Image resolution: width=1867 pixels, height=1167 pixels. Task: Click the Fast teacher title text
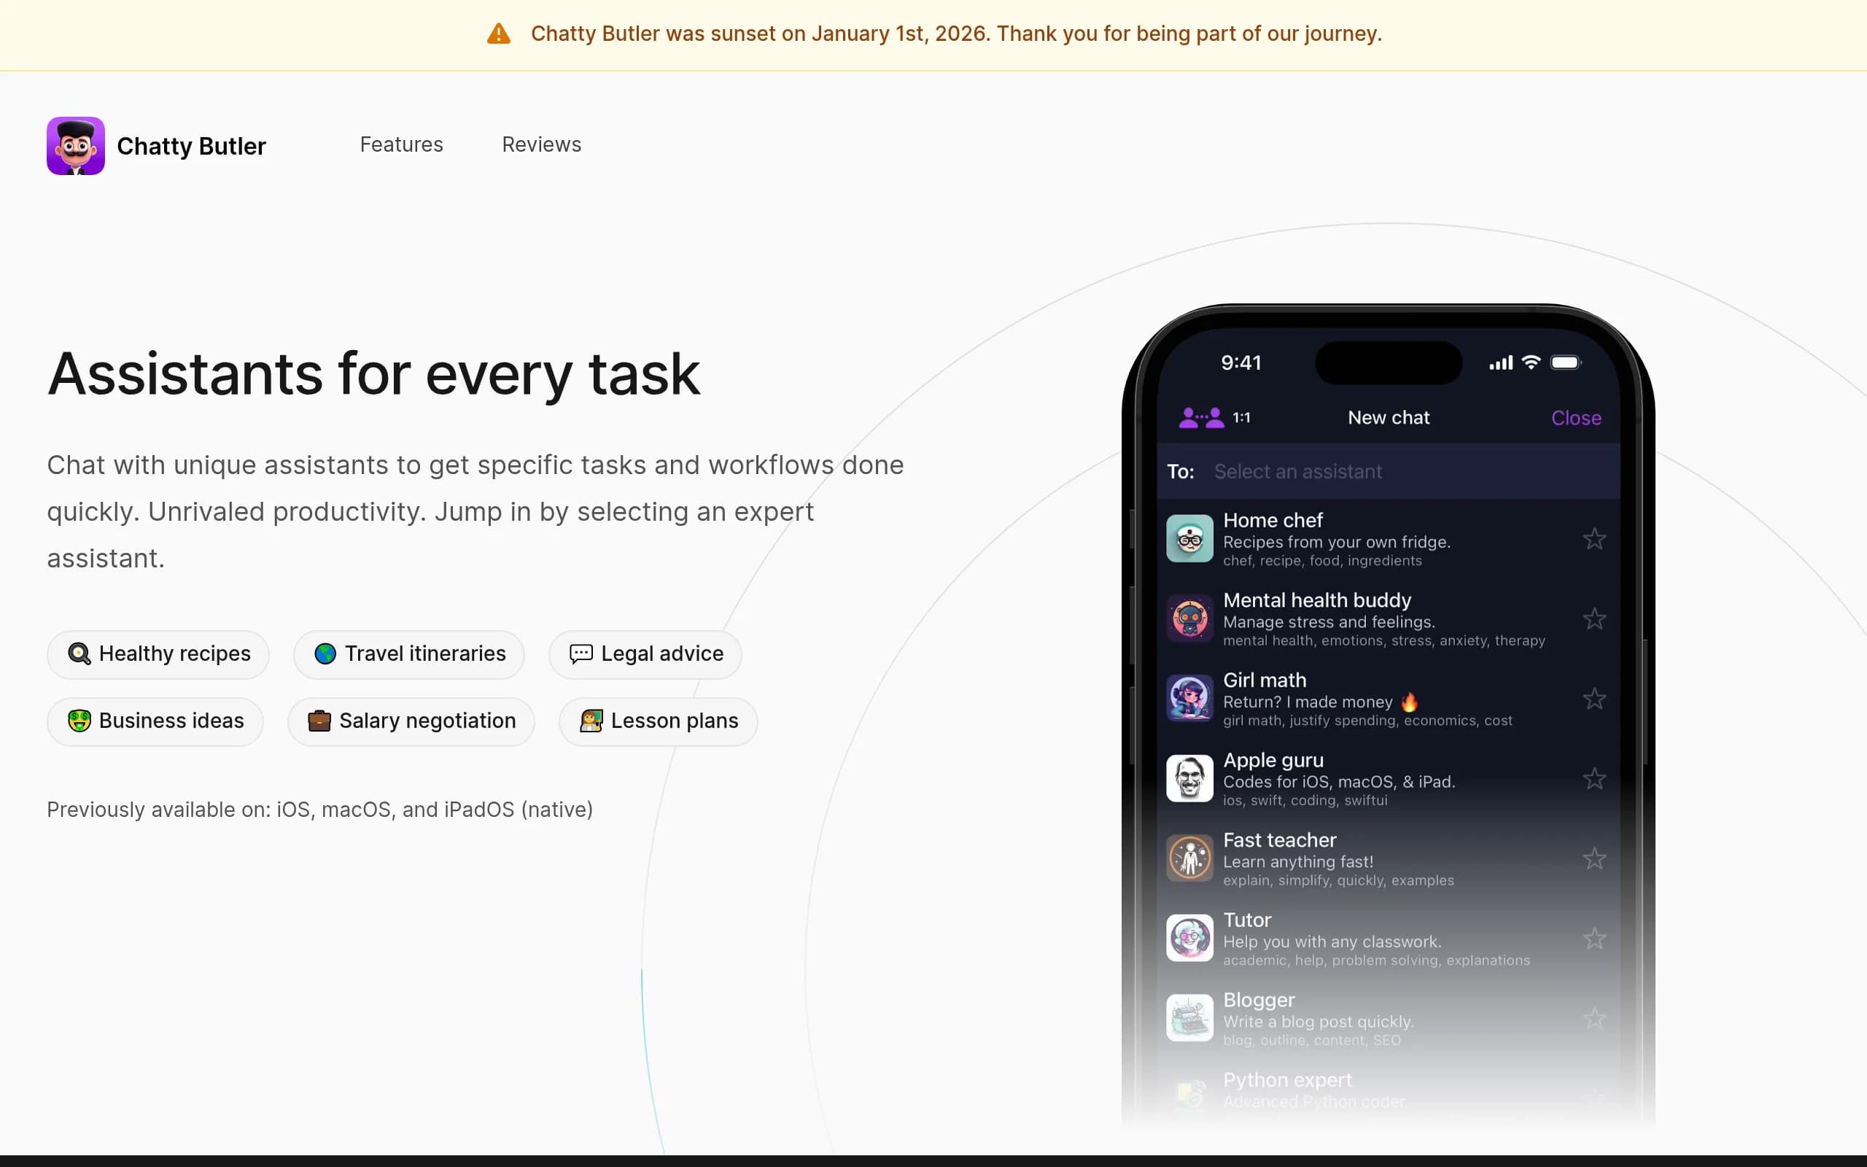[1279, 840]
